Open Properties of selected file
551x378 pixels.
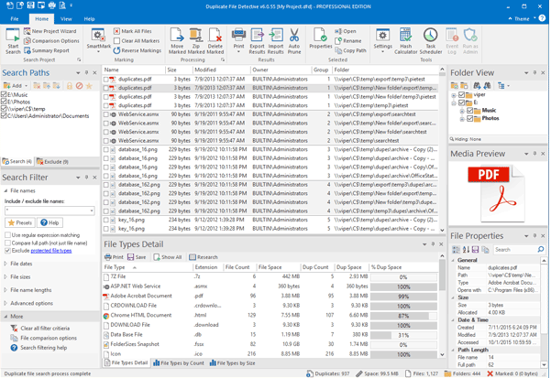(x=321, y=38)
